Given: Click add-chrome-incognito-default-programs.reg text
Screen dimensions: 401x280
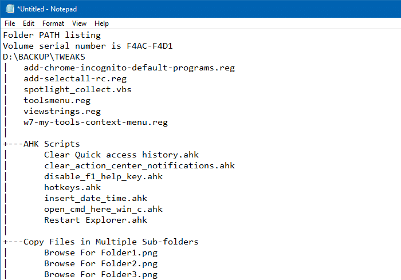Looking at the screenshot, I should pos(129,68).
